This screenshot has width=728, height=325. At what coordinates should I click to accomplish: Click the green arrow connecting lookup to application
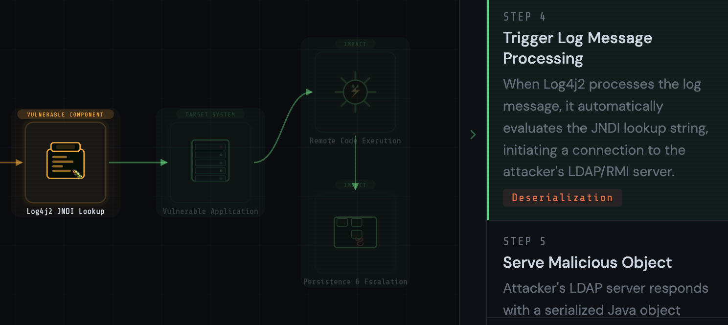(139, 162)
